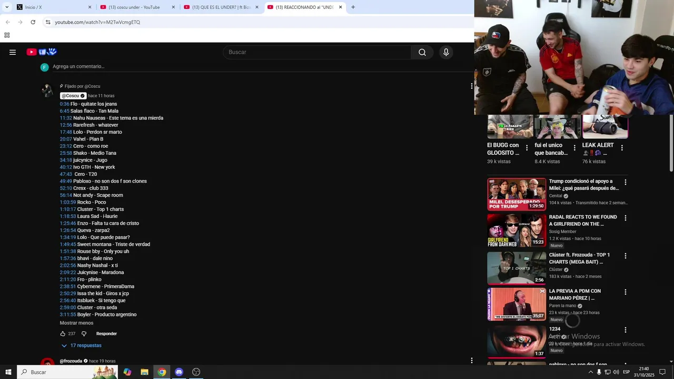Open Chrome tab search dropdown arrow

(x=7, y=7)
